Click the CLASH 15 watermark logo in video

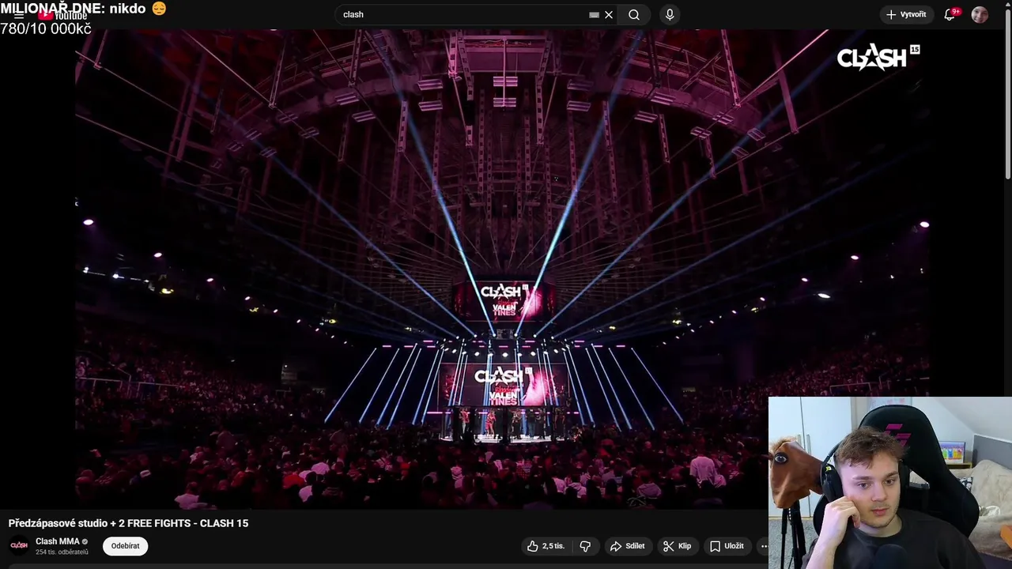point(878,57)
